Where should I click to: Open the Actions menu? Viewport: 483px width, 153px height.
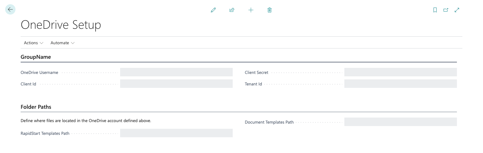point(31,43)
